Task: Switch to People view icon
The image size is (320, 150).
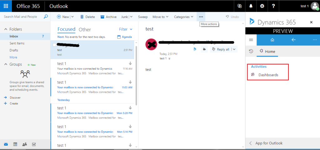Action: coord(25,144)
